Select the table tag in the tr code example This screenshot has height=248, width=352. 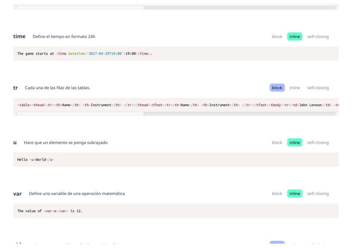(24, 105)
